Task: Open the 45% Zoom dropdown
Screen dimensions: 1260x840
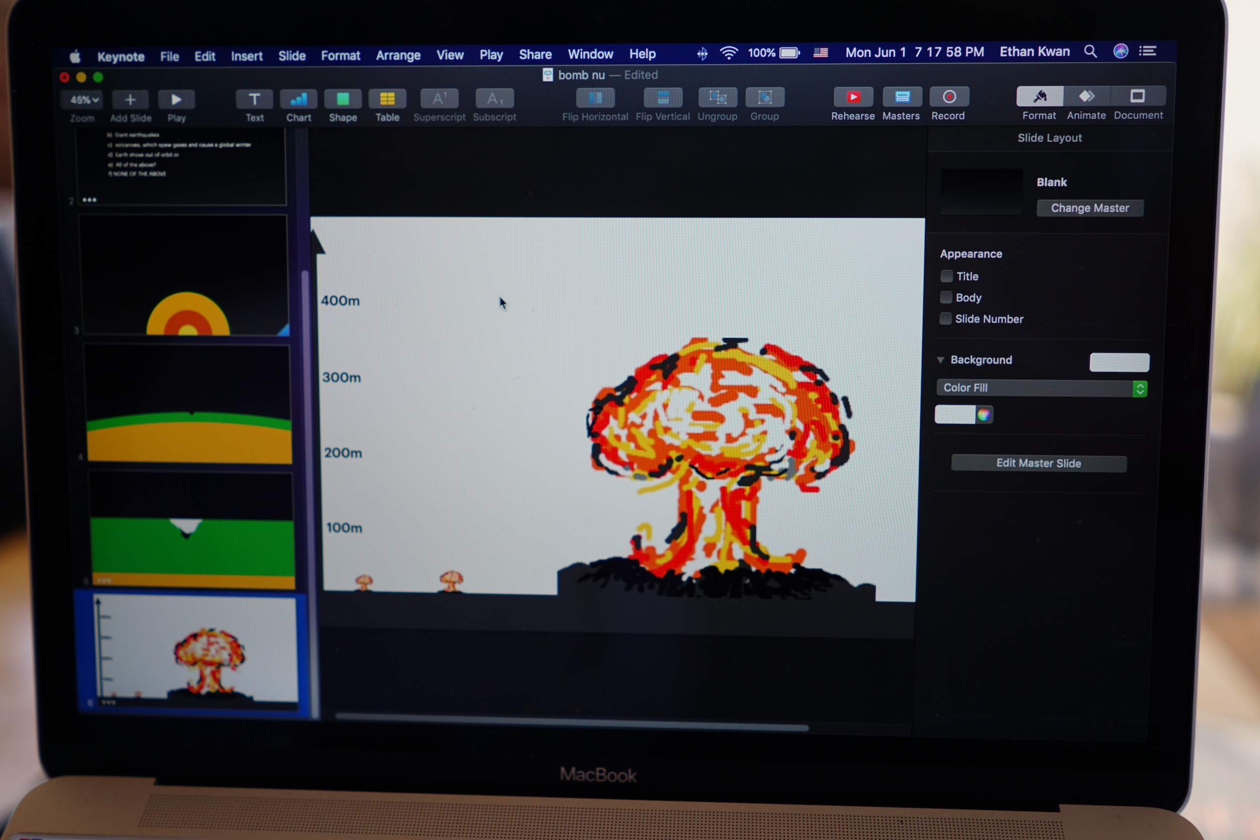Action: [x=85, y=100]
